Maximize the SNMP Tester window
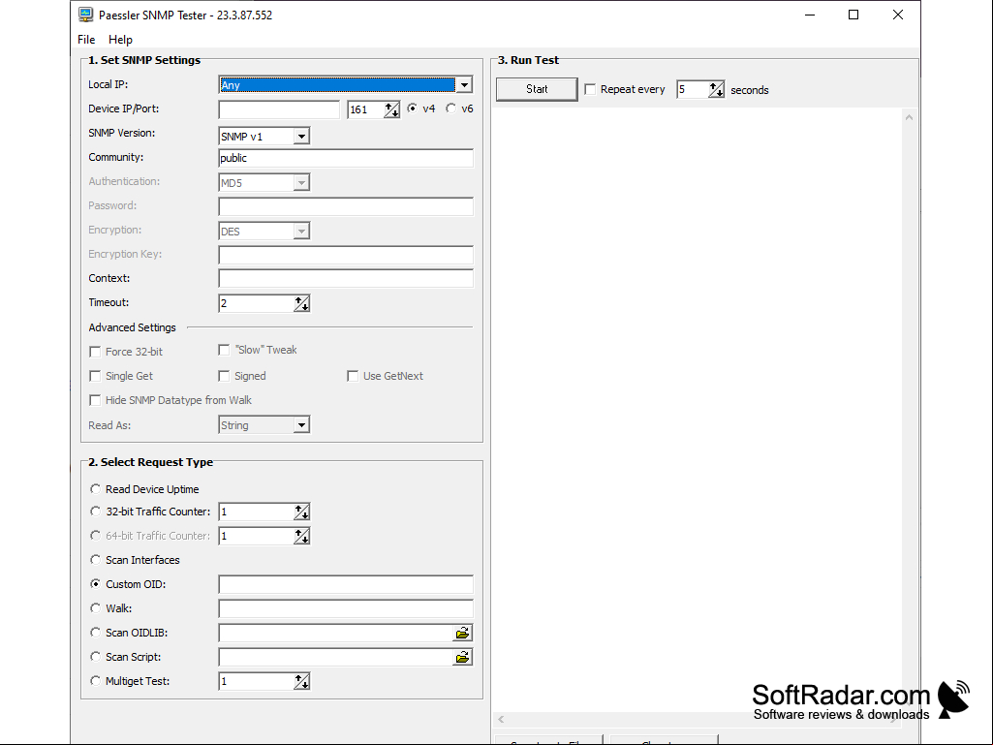The width and height of the screenshot is (993, 745). [x=853, y=15]
